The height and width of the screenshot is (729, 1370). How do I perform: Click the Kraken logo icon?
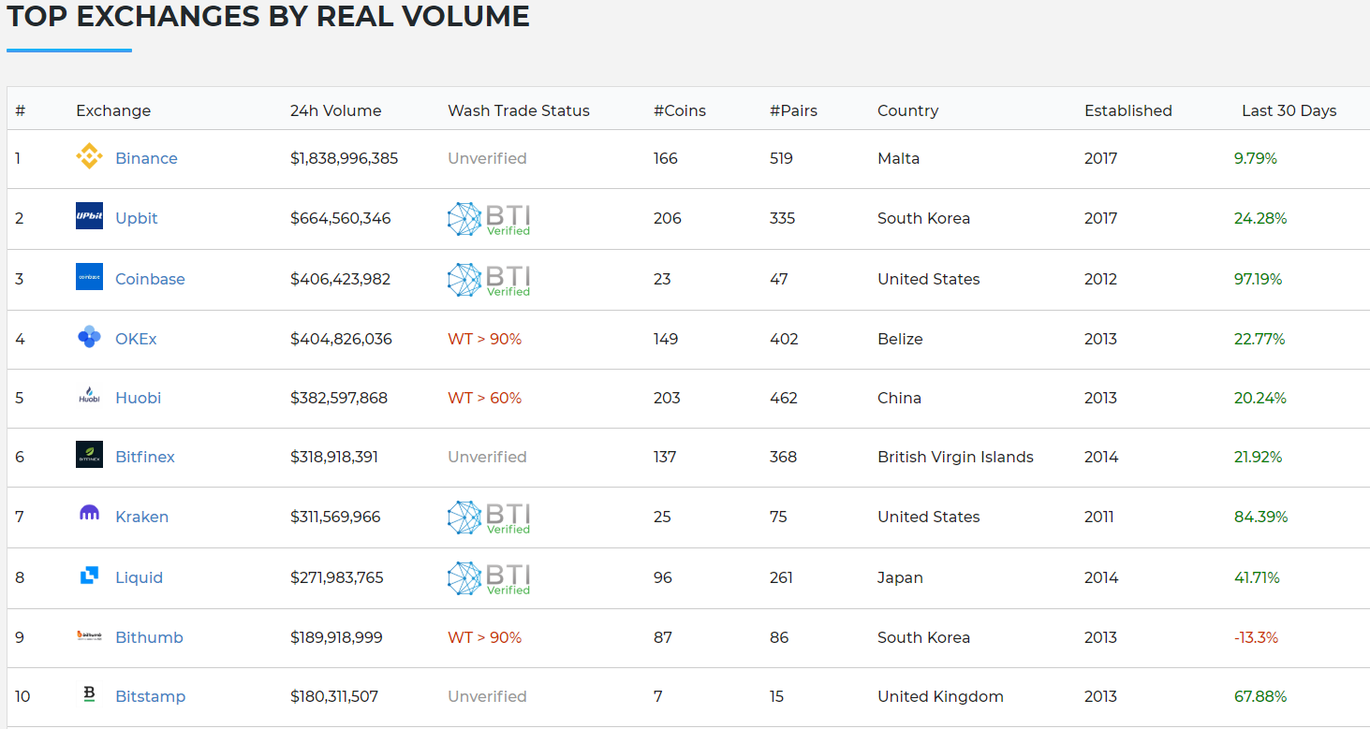[x=89, y=515]
